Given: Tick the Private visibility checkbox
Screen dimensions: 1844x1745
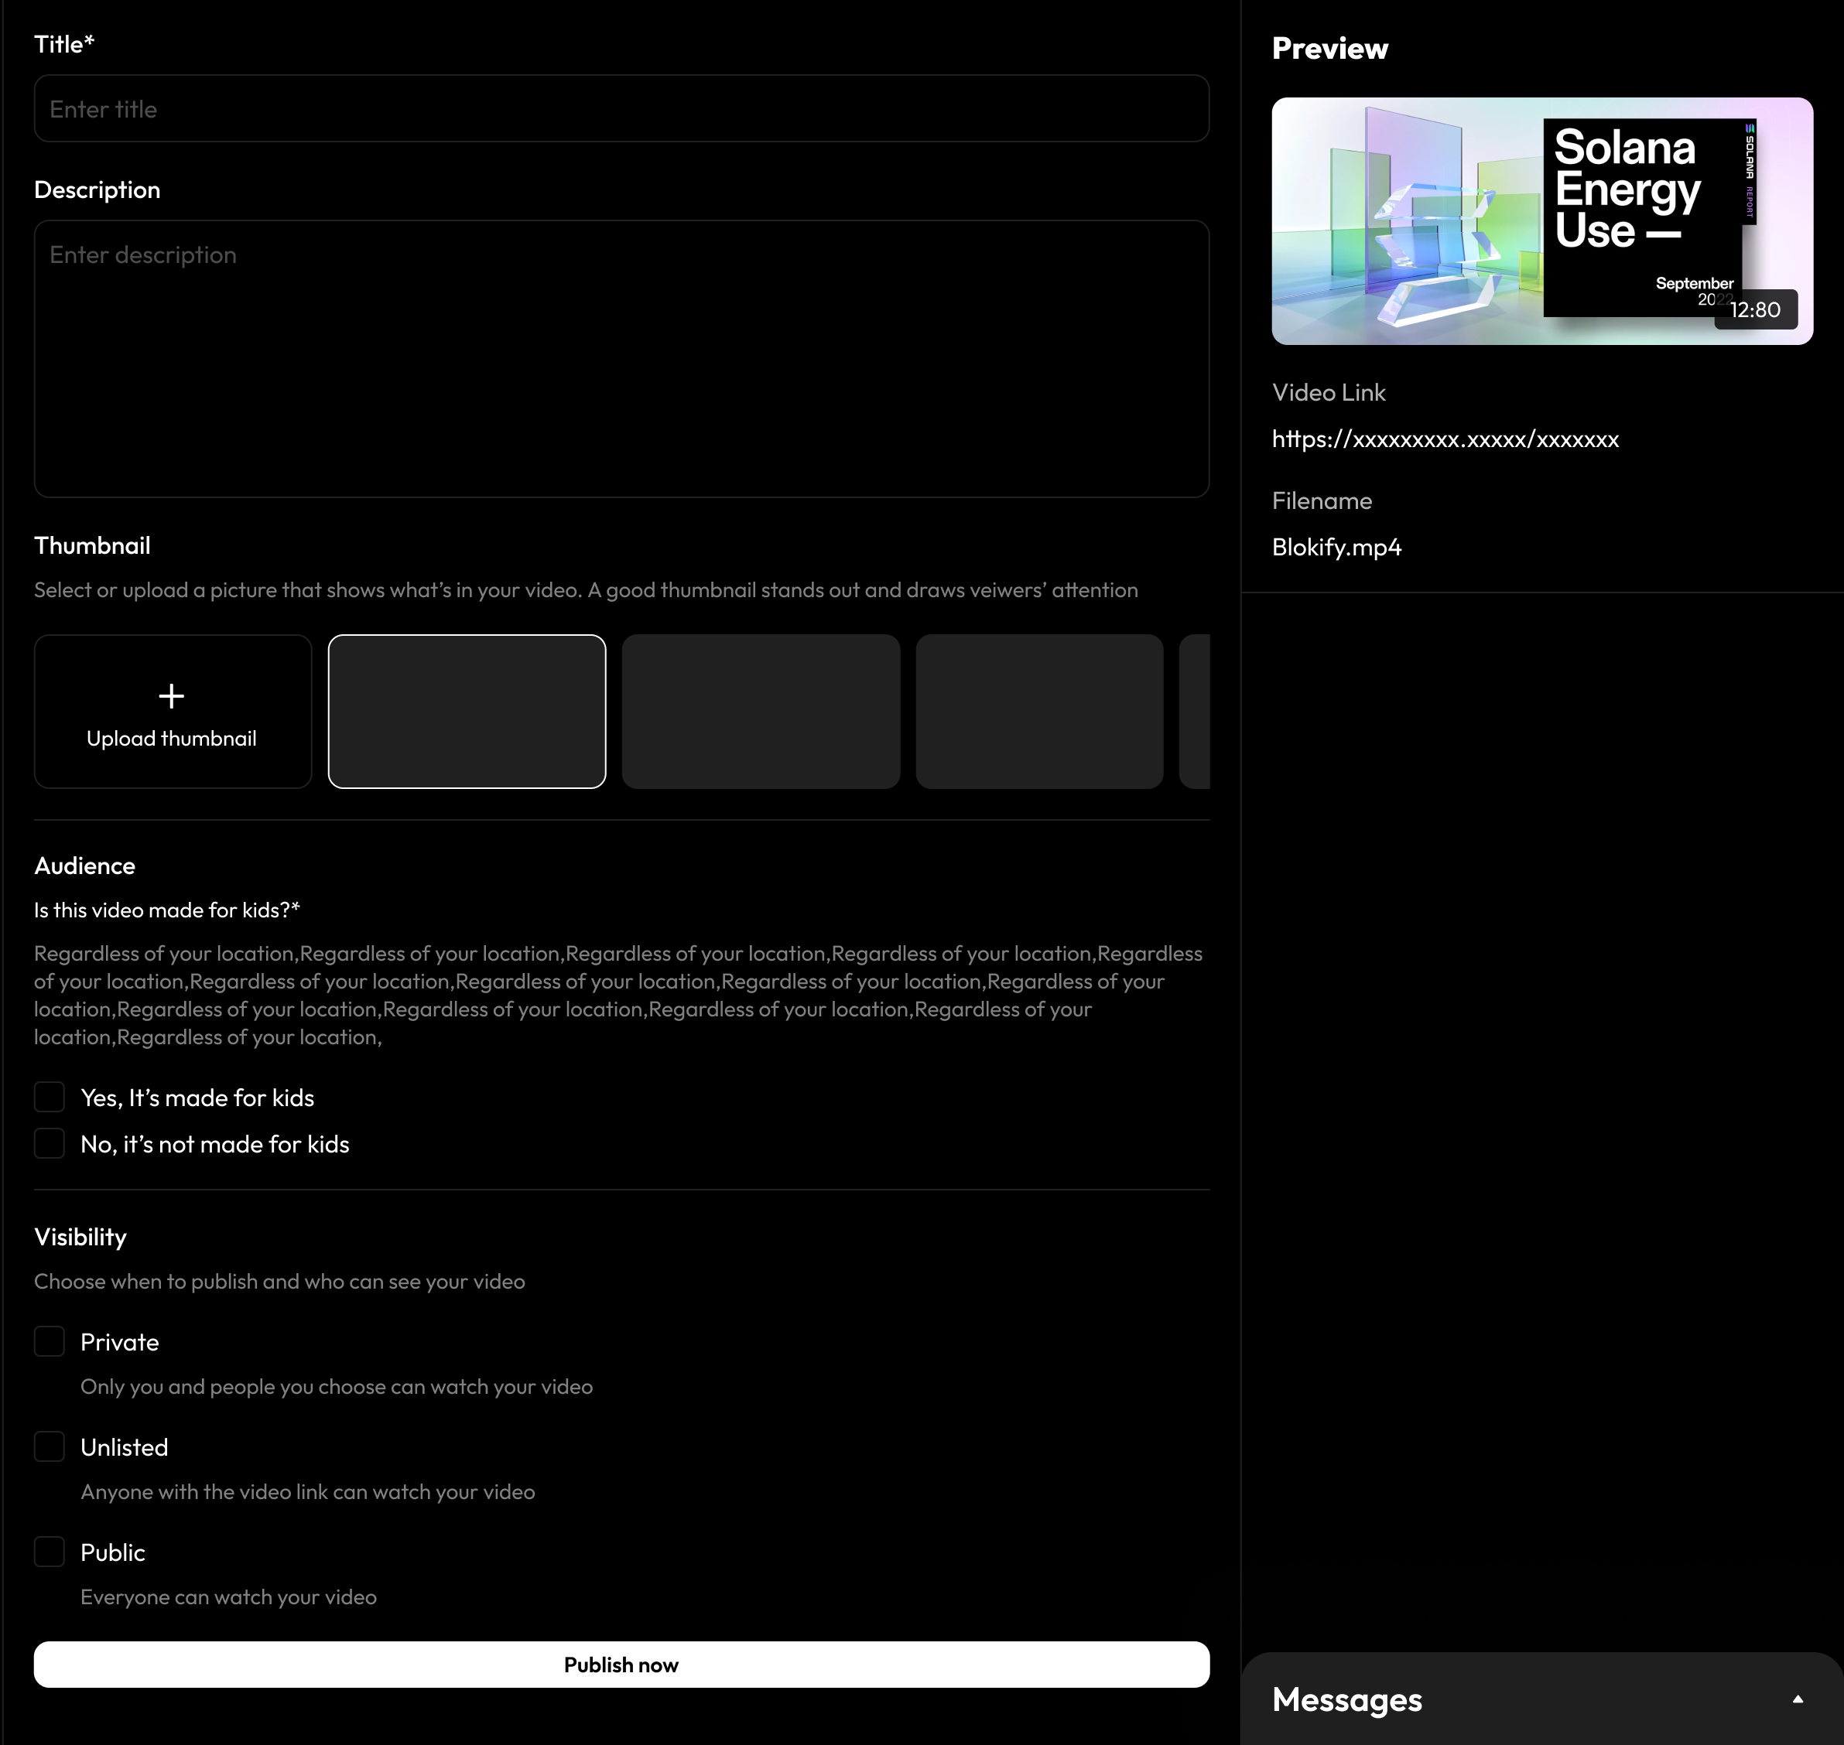Looking at the screenshot, I should [x=50, y=1341].
